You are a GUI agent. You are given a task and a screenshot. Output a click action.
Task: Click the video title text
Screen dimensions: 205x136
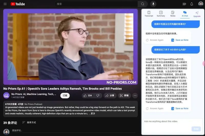(x=63, y=89)
